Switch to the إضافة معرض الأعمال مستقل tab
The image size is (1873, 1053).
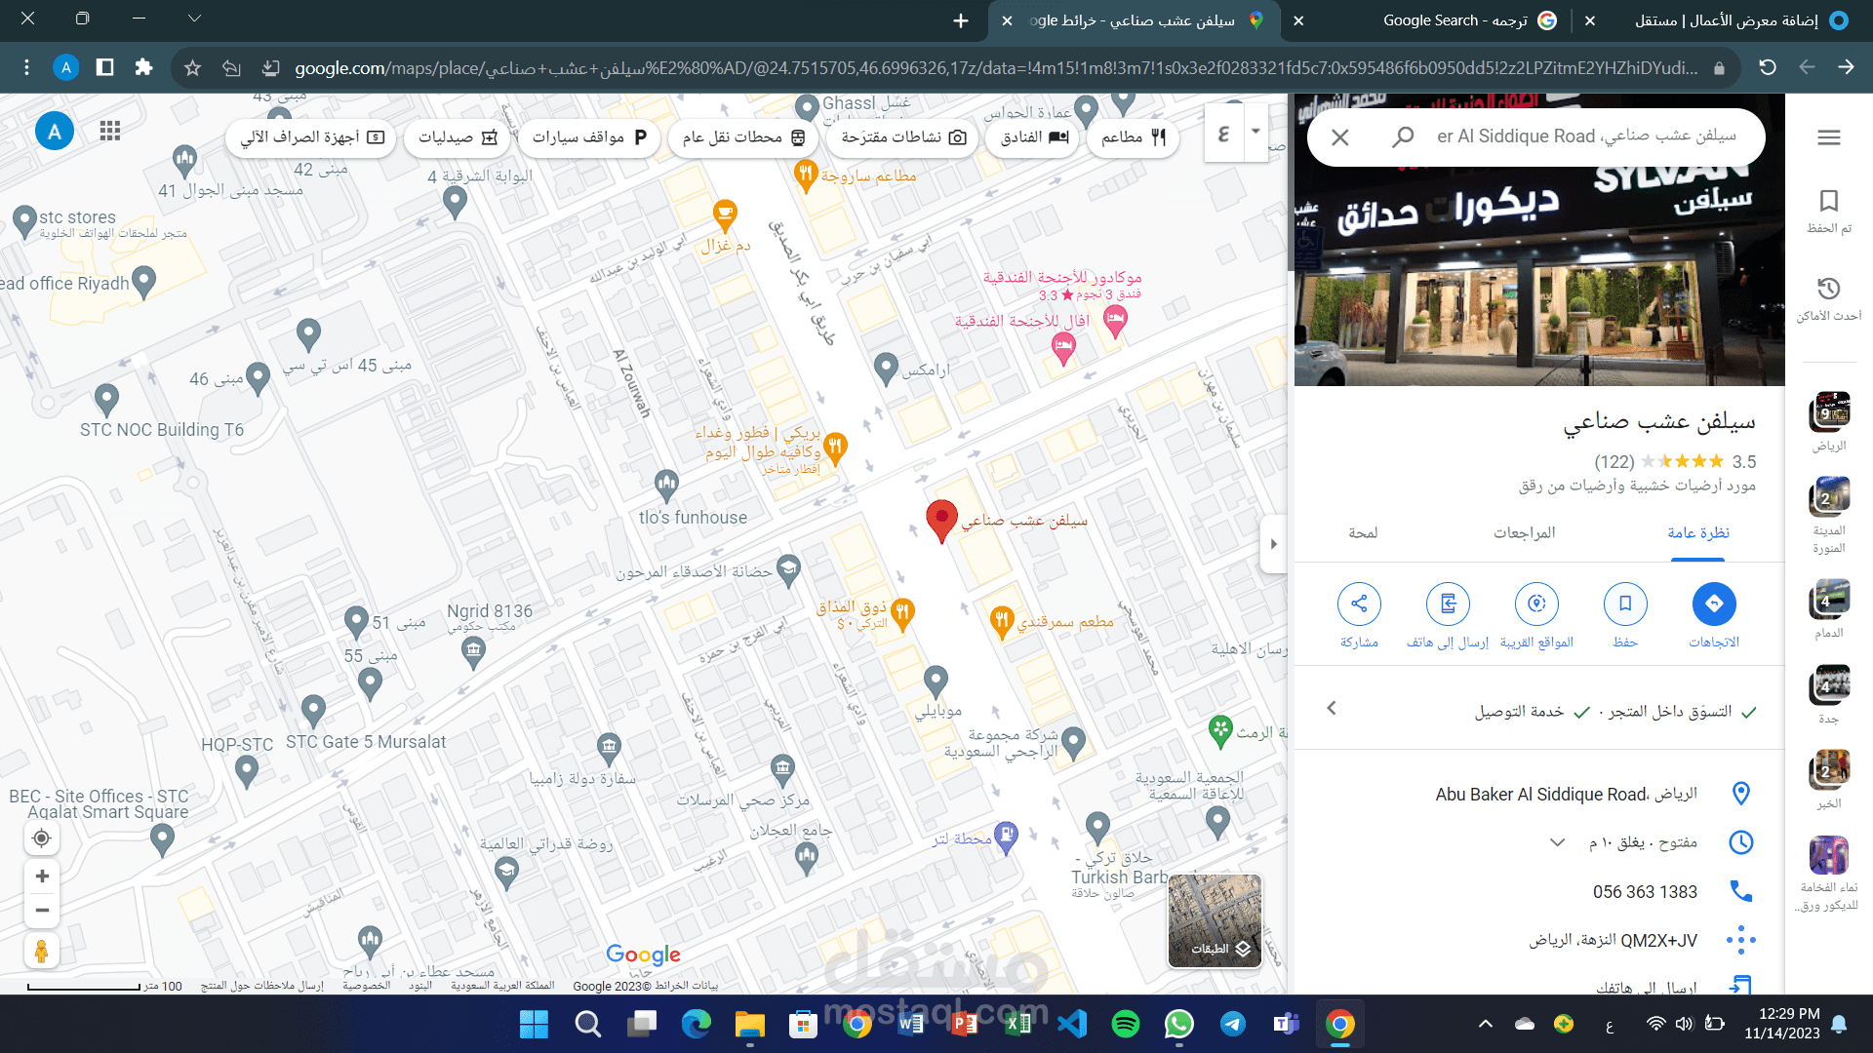1727,20
